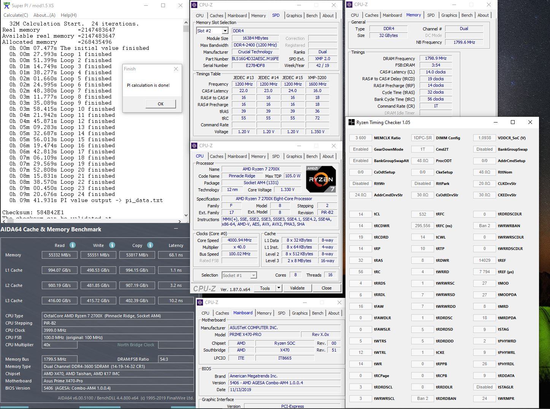Viewport: 550px width, 409px height.
Task: Click the tRDRDBAN Ban 2 value
Action: coord(423,398)
